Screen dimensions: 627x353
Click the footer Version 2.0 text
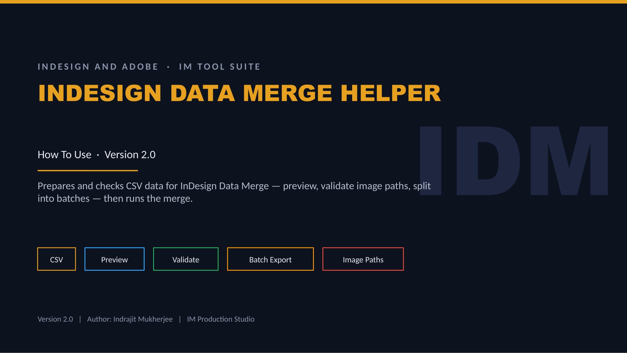[55, 319]
